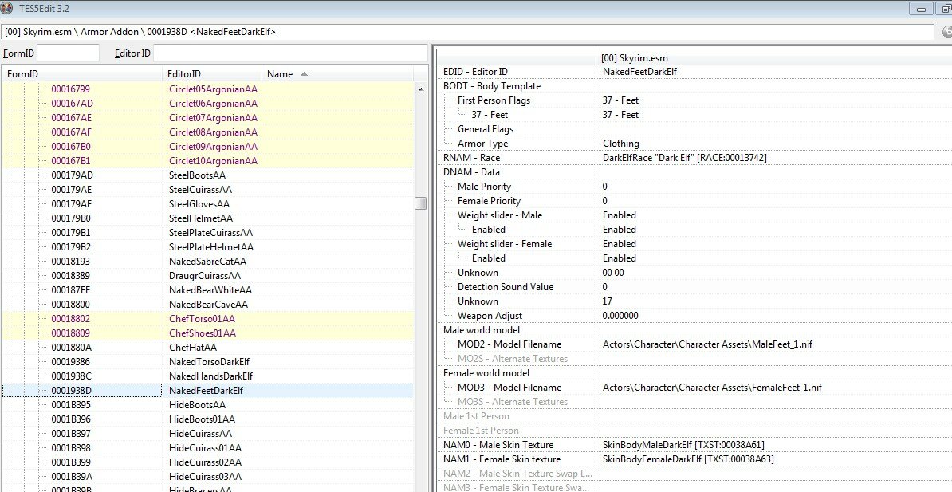Click the Armor Type value Clothing
The image size is (952, 492).
[x=620, y=144]
